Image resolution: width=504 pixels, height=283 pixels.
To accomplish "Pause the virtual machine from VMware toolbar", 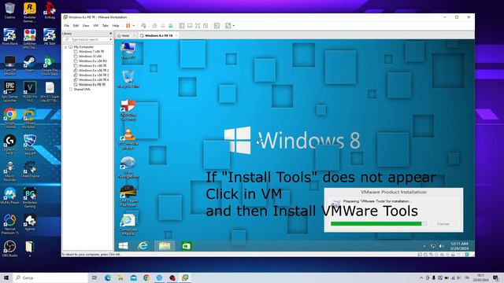I will click(128, 26).
